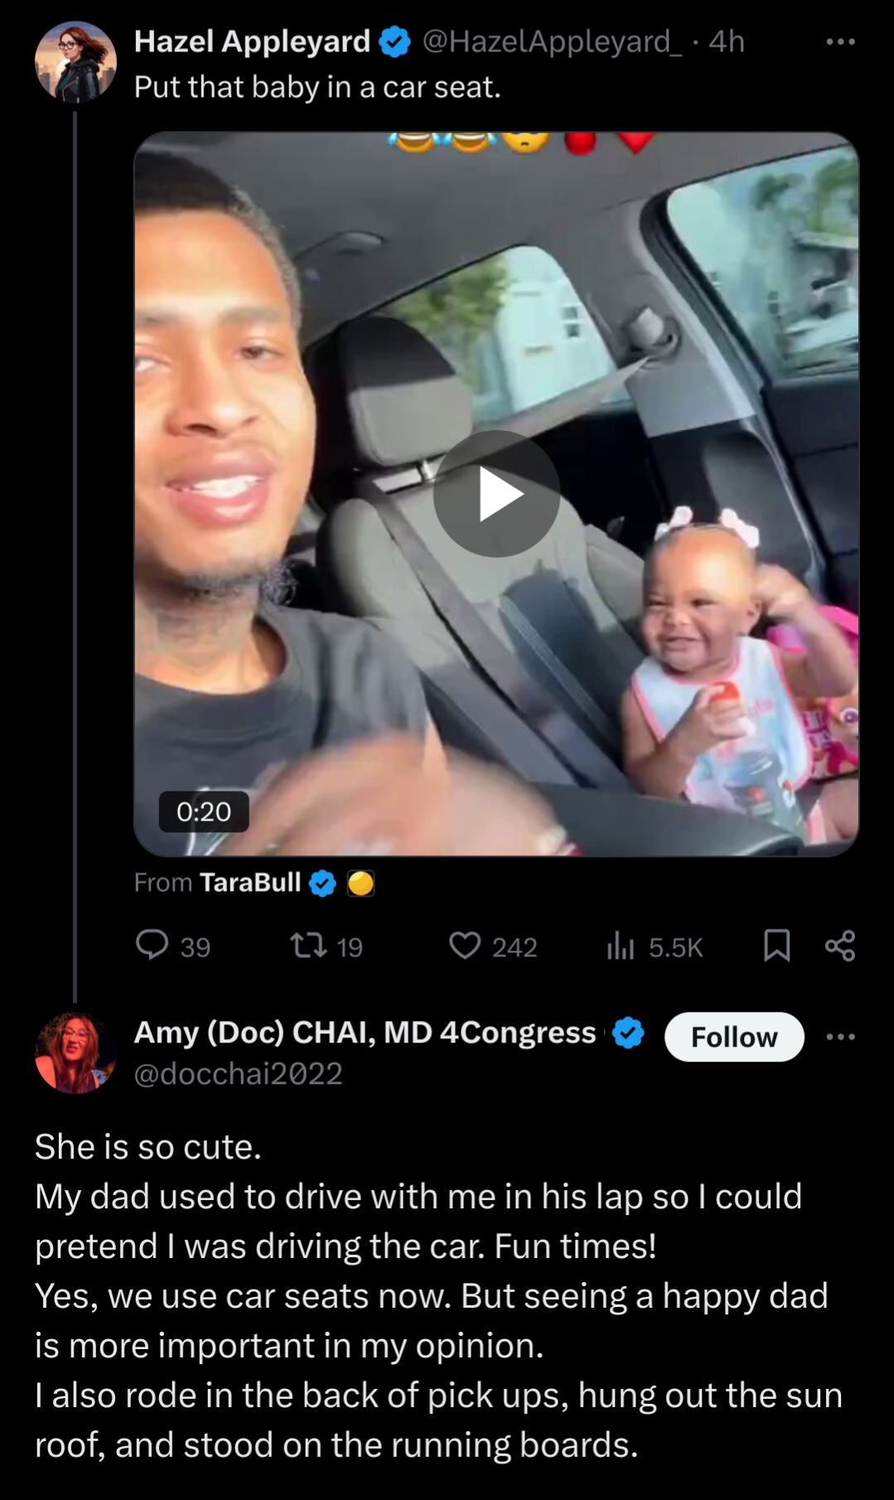894x1500 pixels.
Task: Open the @HazelAppleyard_ handle
Action: coord(553,41)
